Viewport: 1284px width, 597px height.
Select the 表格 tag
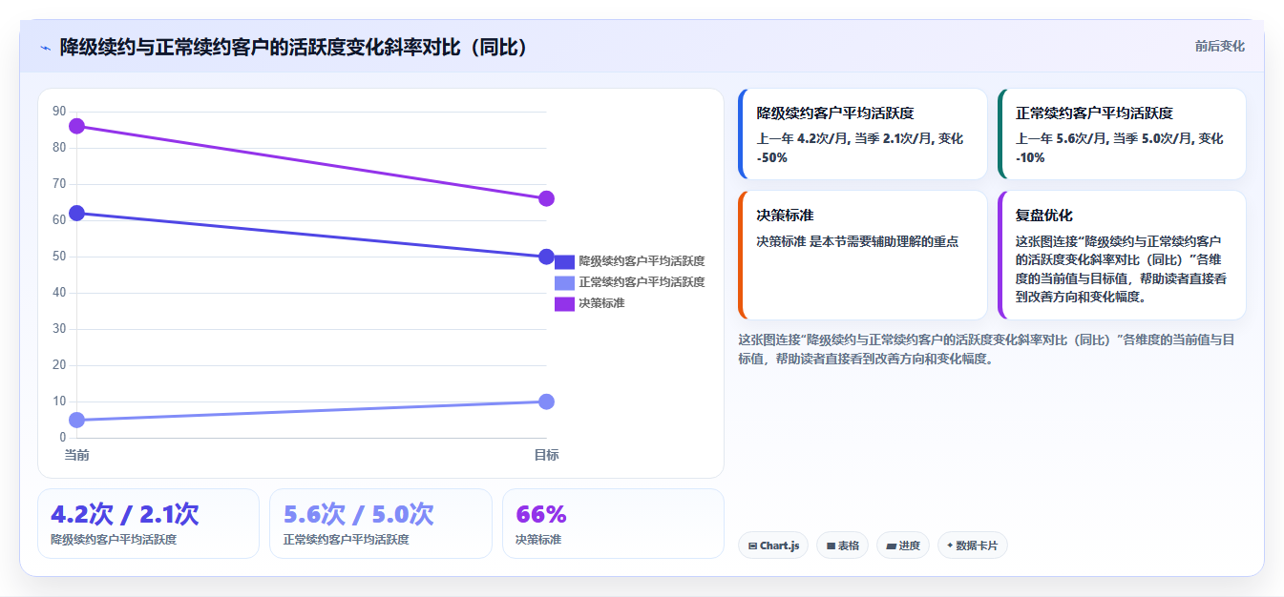pyautogui.click(x=842, y=546)
